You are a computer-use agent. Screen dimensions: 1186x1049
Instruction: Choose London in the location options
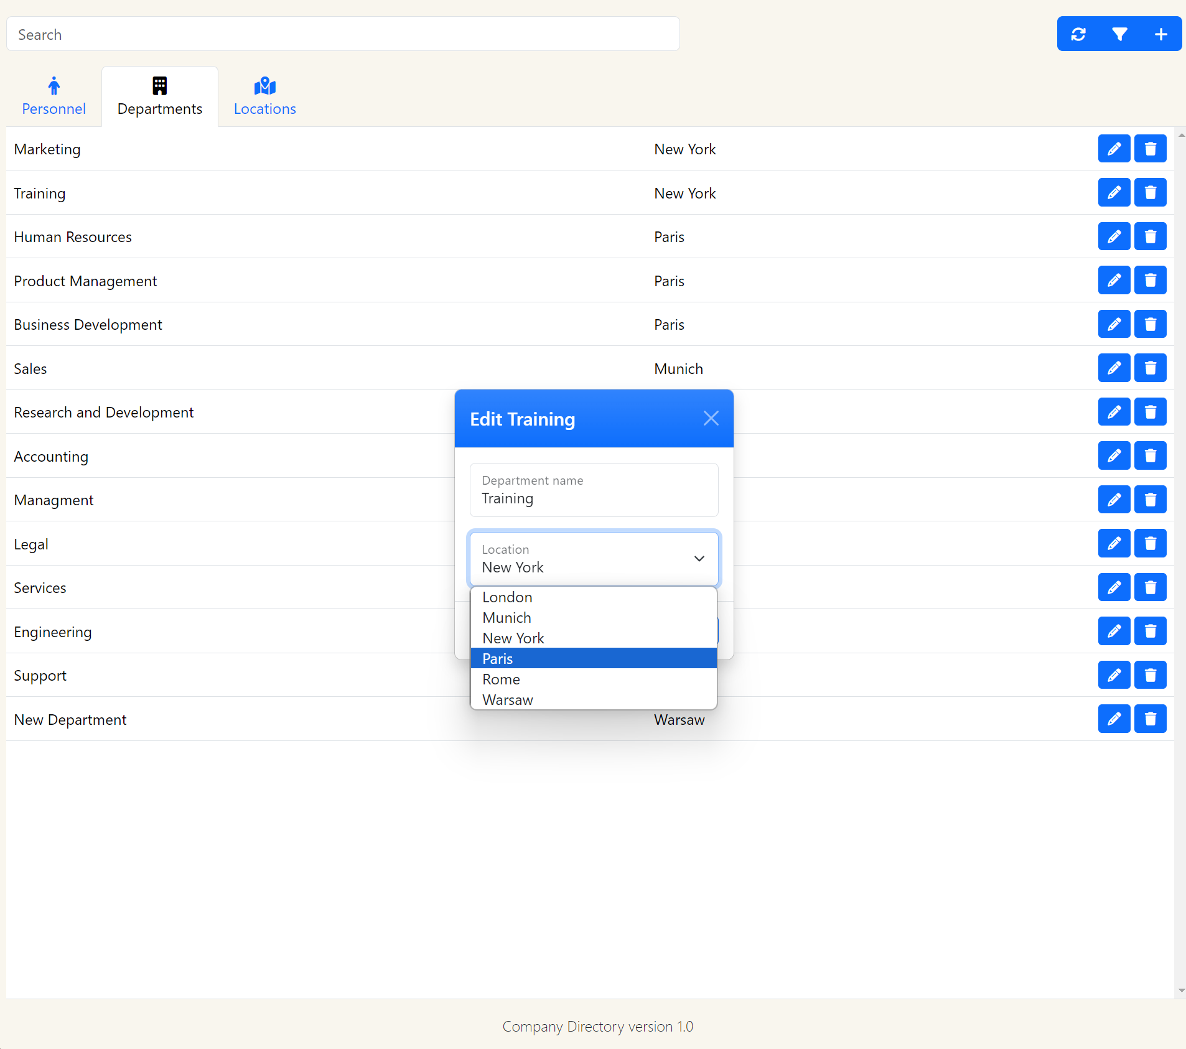point(594,597)
